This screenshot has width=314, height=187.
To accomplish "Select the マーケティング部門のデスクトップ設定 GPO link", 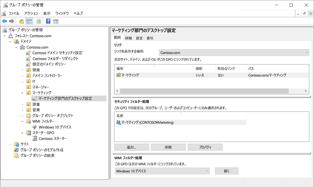I will [x=66, y=98].
